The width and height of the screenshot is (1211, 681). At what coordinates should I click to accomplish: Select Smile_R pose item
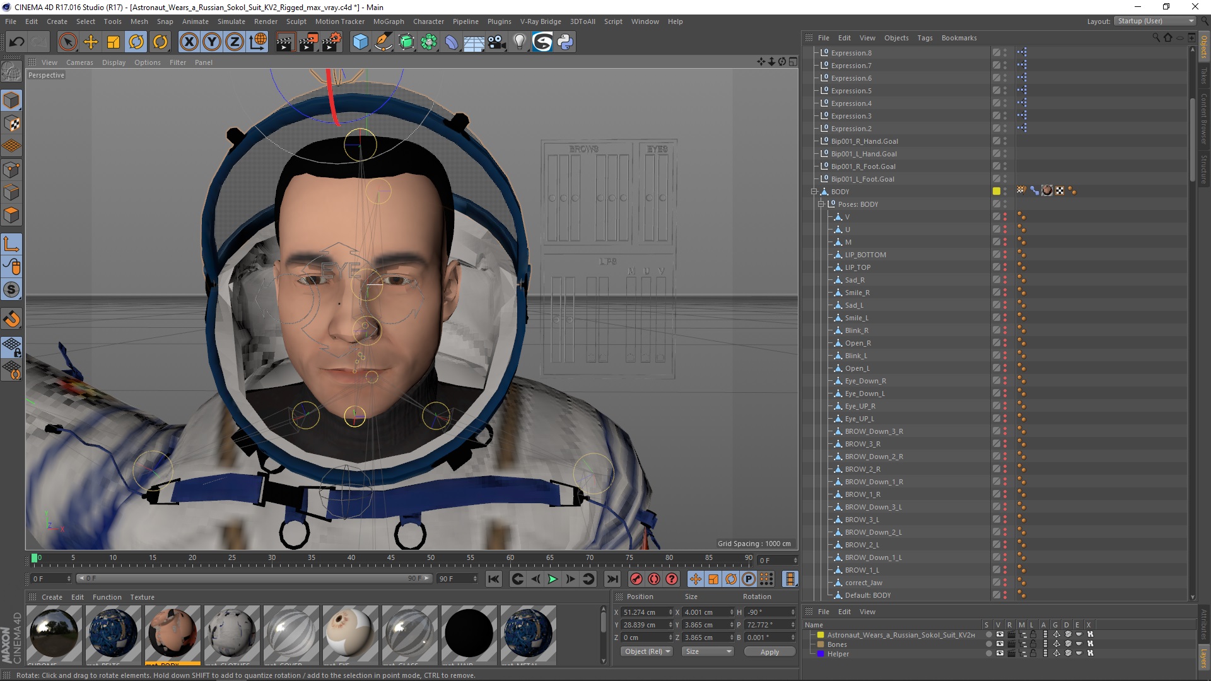coord(857,293)
